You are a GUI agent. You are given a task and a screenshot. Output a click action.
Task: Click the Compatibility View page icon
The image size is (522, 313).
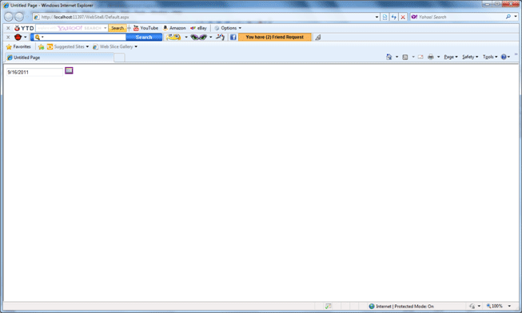tap(385, 17)
